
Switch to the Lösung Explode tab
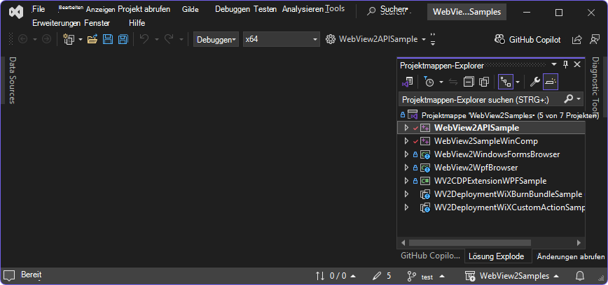(497, 256)
